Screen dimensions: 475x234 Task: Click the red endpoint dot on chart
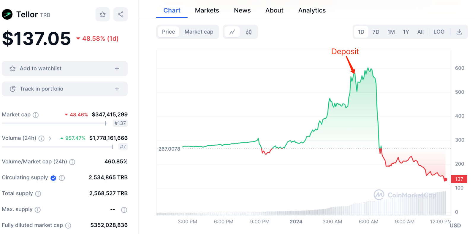coord(445,179)
